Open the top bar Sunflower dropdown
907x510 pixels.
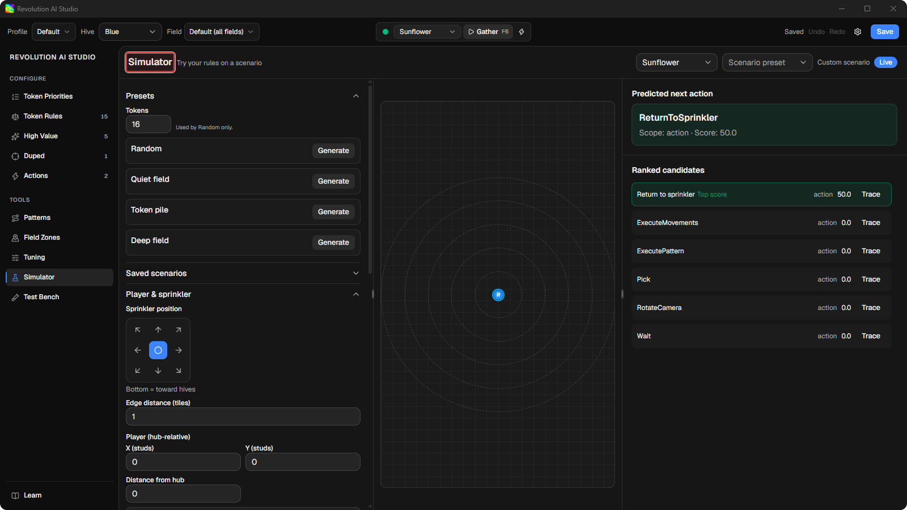(x=426, y=32)
